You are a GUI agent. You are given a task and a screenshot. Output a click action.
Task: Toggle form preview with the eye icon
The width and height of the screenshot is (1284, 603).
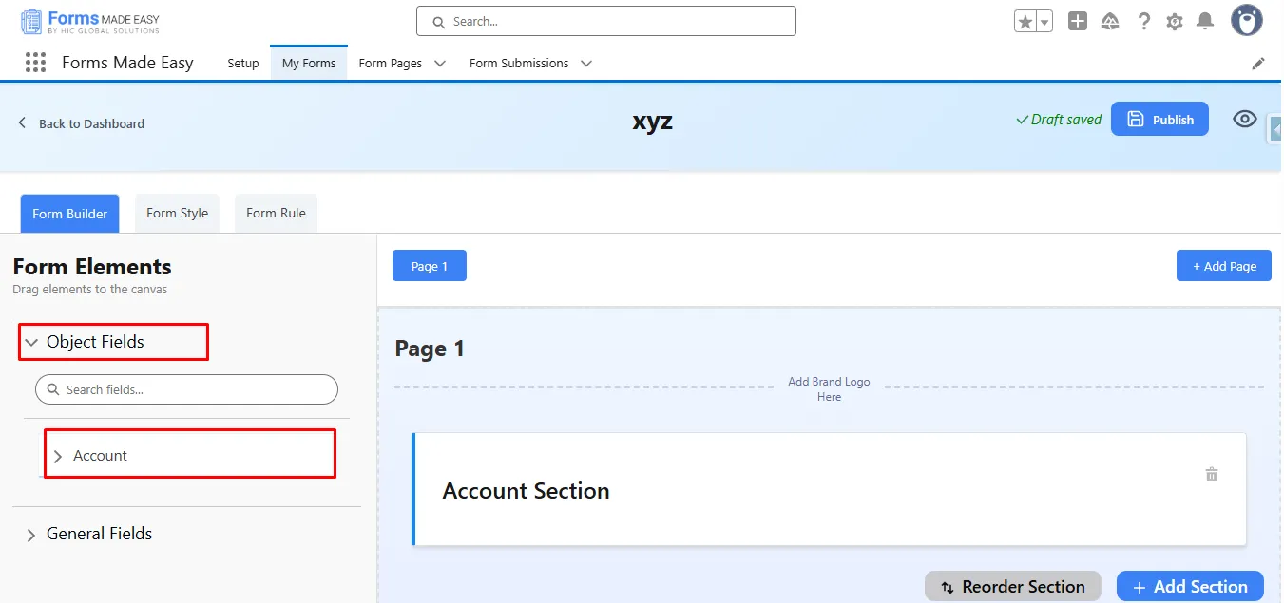tap(1244, 119)
